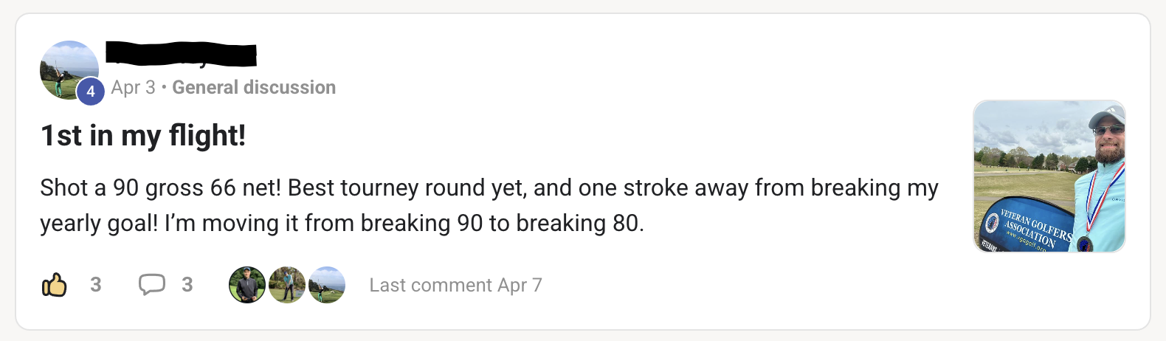Click the redacted author name
1166x341 pixels.
tap(182, 55)
